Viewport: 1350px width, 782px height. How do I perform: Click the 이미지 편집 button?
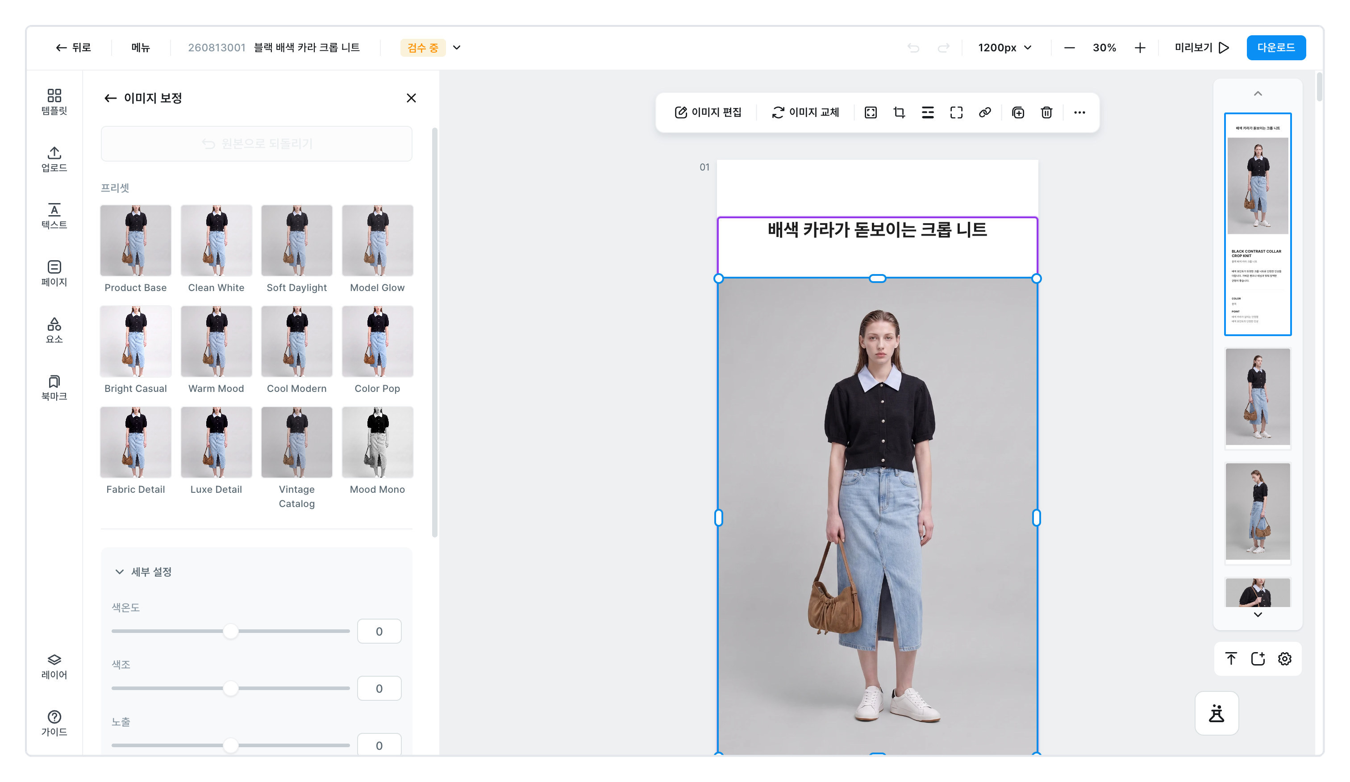(x=708, y=112)
